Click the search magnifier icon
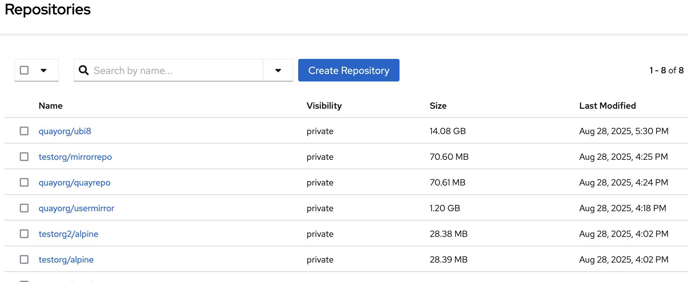The width and height of the screenshot is (688, 282). click(83, 70)
